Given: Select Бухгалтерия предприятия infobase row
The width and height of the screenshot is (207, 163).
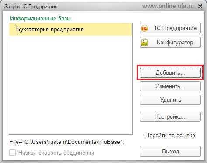Looking at the screenshot, I should (71, 30).
